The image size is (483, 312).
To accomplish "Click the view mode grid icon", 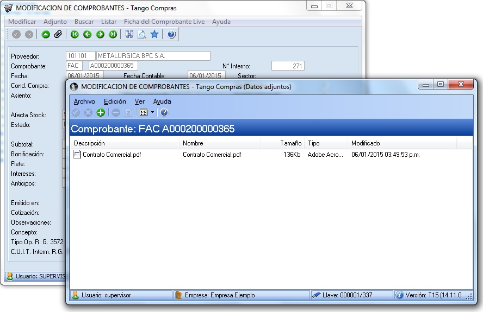I will pyautogui.click(x=144, y=112).
